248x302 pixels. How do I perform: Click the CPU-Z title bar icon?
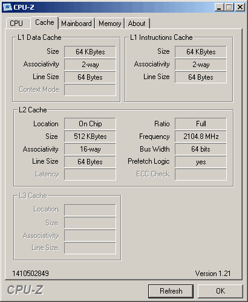[x=8, y=7]
